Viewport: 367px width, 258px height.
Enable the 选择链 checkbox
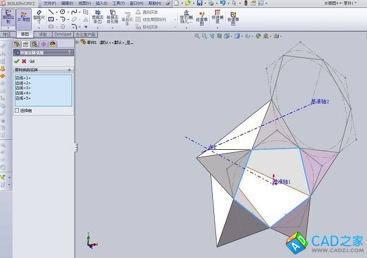pyautogui.click(x=17, y=111)
